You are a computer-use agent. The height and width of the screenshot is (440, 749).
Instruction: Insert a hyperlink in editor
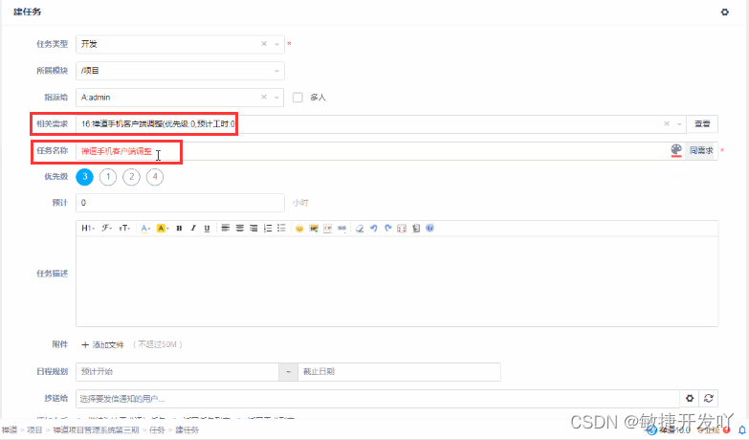click(x=342, y=229)
